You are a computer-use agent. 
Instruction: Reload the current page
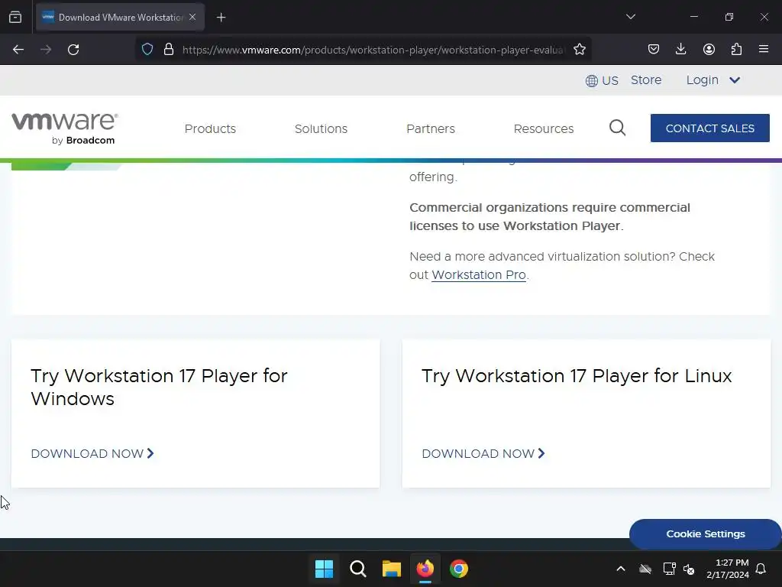pos(73,50)
